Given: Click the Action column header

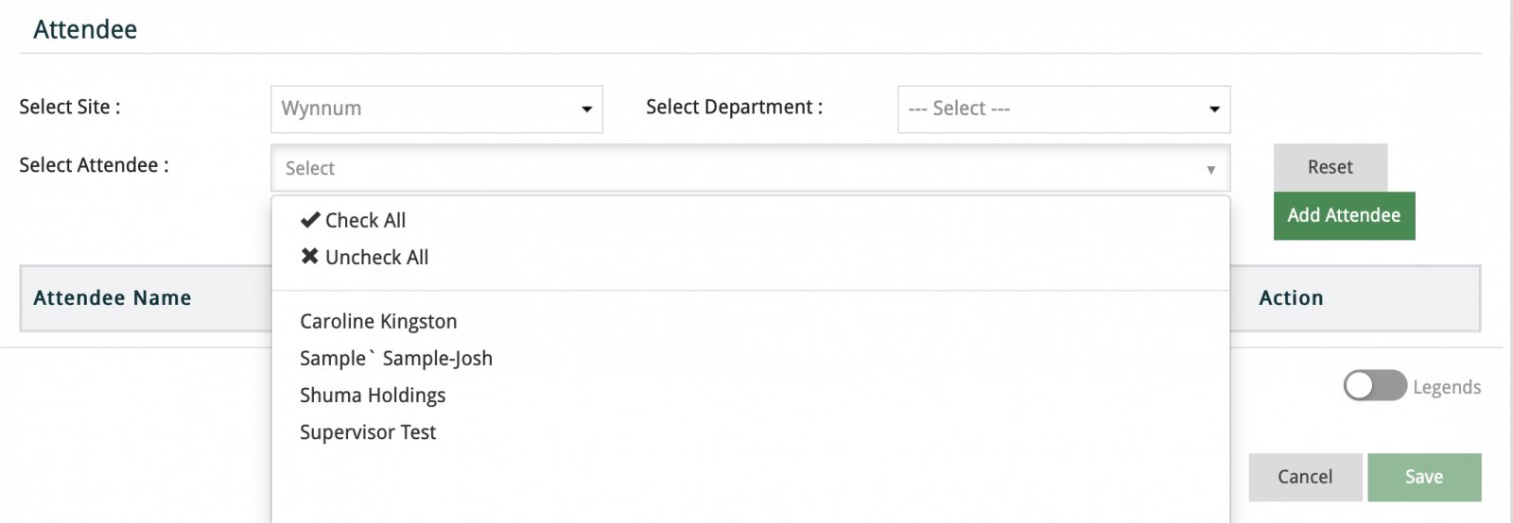Looking at the screenshot, I should [x=1291, y=298].
